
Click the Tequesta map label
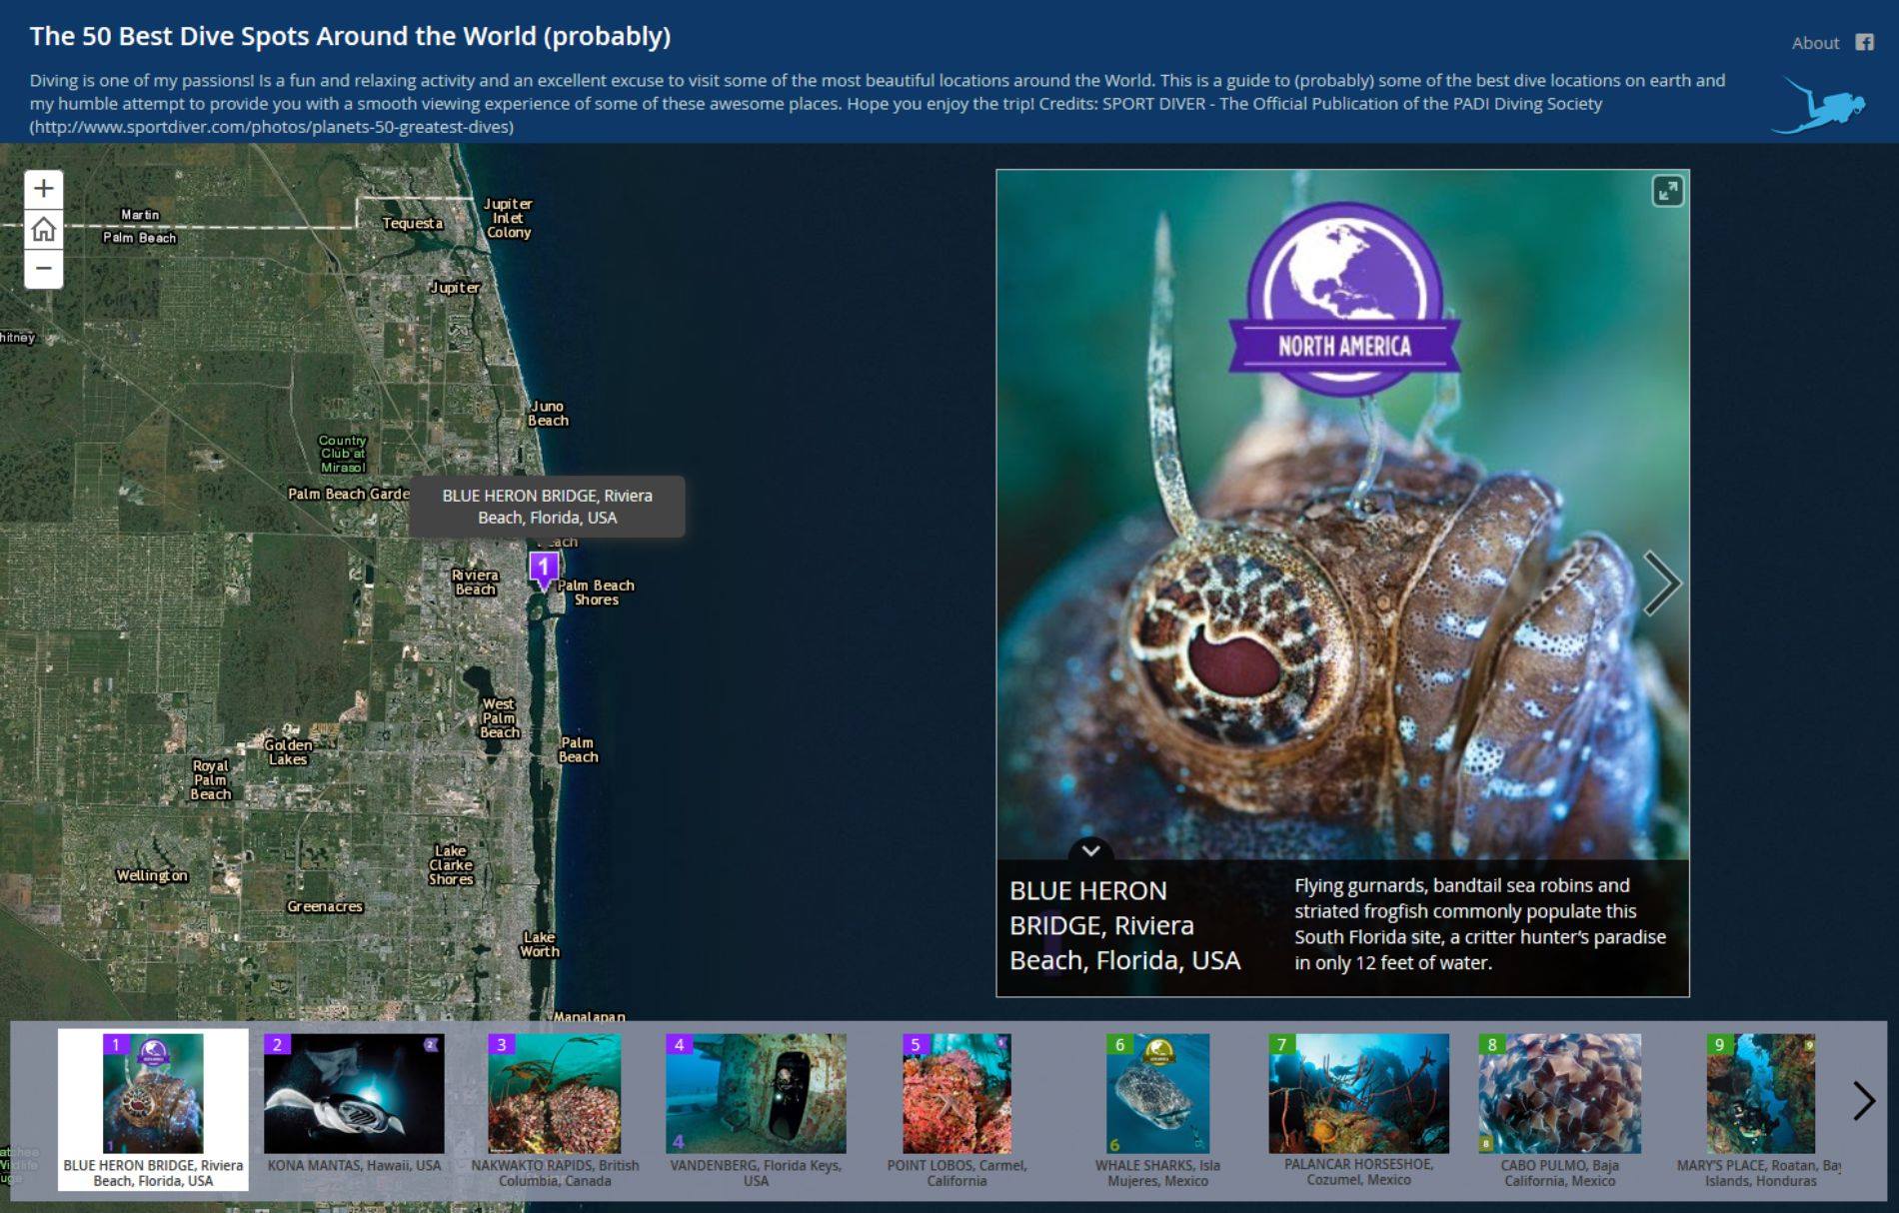[413, 224]
